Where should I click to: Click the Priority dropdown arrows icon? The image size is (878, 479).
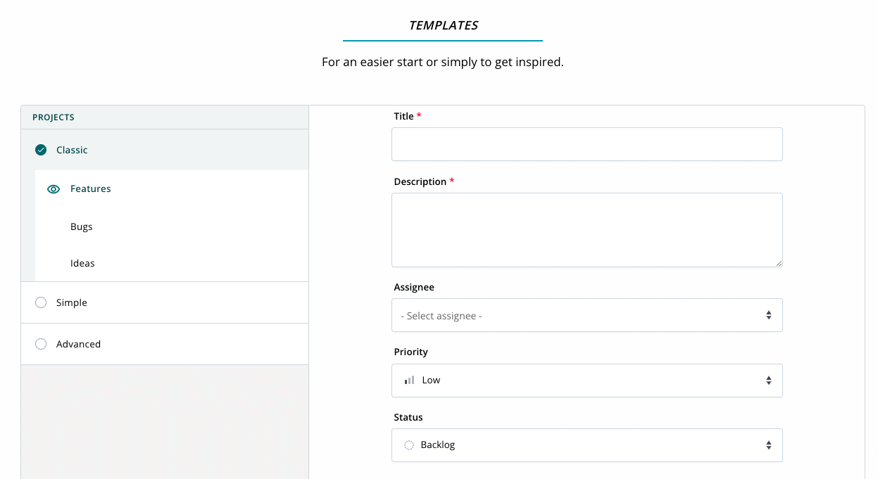point(769,381)
